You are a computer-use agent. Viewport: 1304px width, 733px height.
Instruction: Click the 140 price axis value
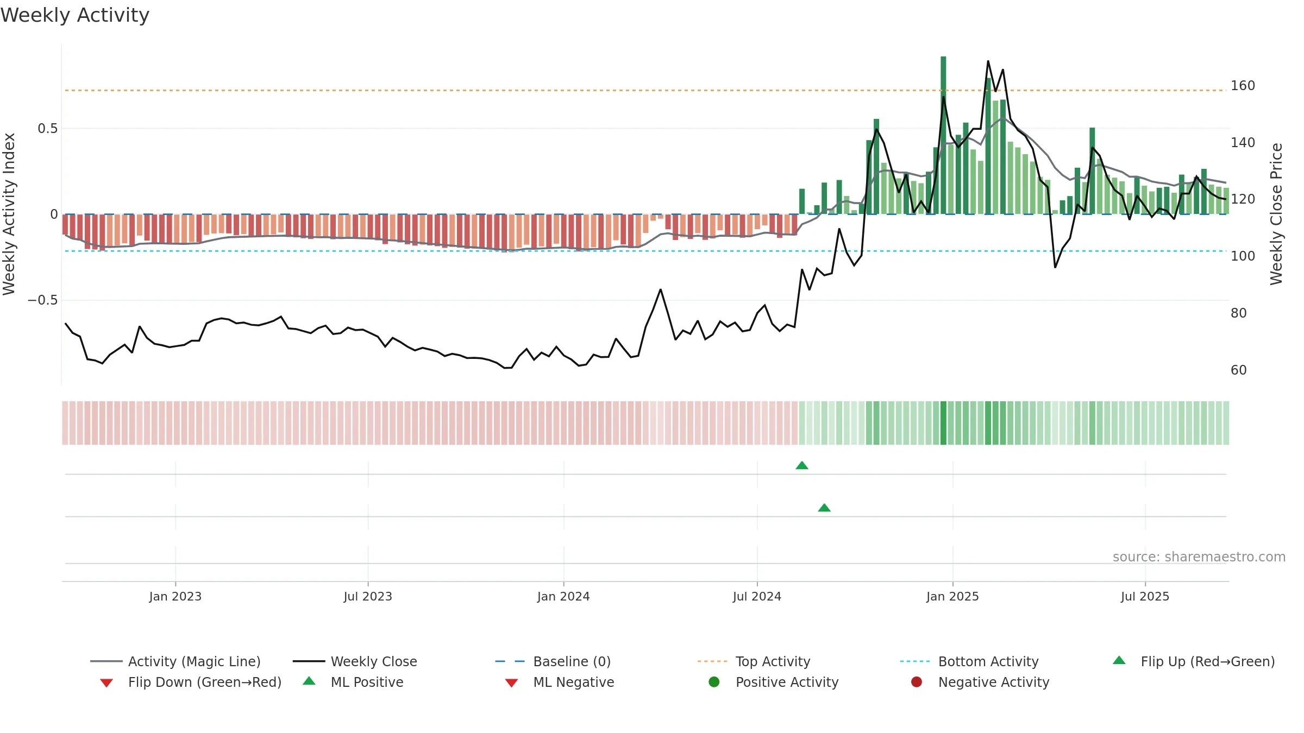click(x=1243, y=143)
